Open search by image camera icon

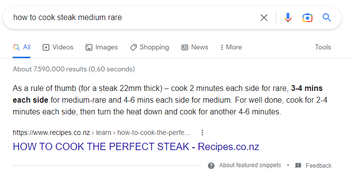click(308, 18)
